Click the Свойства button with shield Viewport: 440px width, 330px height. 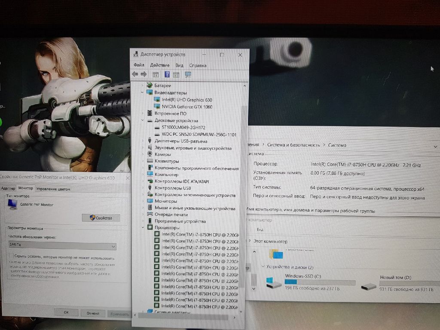tap(101, 218)
